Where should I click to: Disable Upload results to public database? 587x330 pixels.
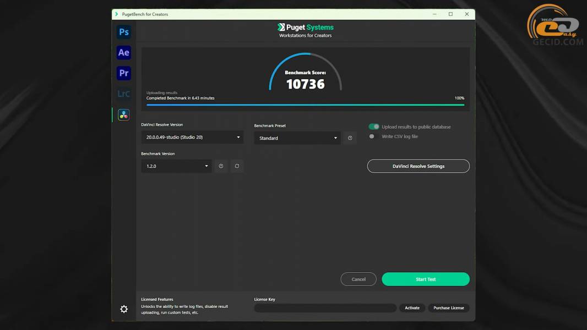pos(374,127)
